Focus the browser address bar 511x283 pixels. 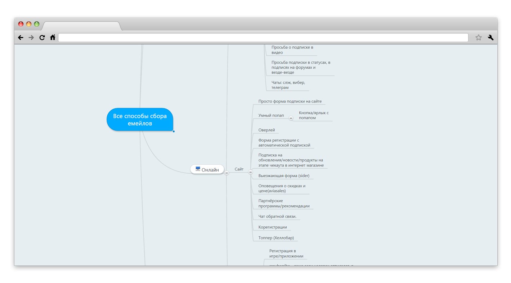[x=263, y=37]
